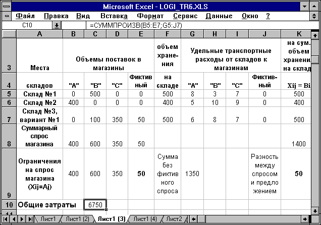Image resolution: width=321 pixels, height=225 pixels.
Task: Open the Данные menu
Action: pyautogui.click(x=219, y=16)
